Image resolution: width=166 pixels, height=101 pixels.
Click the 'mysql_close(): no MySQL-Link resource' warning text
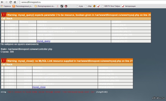(70, 61)
